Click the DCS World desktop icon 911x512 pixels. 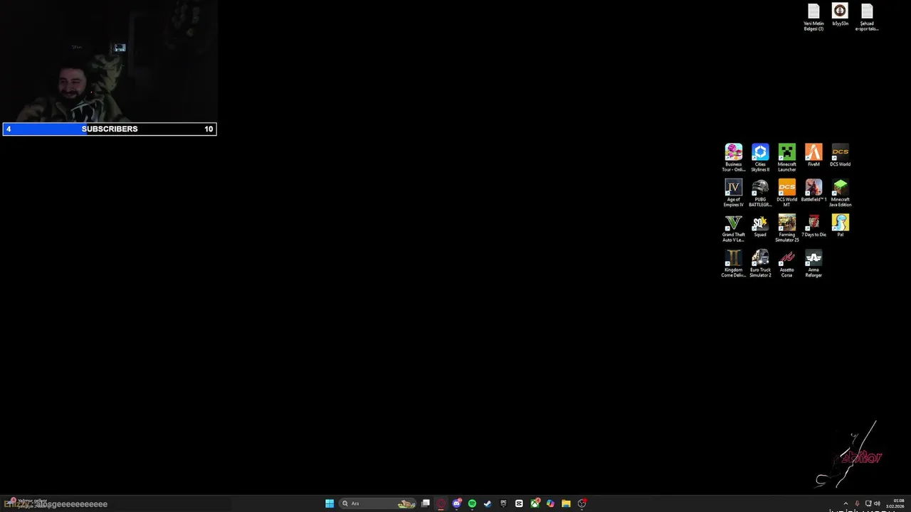[x=840, y=155]
